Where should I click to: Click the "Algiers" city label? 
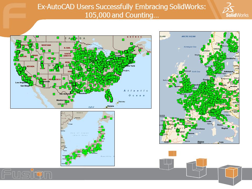tap(201, 142)
